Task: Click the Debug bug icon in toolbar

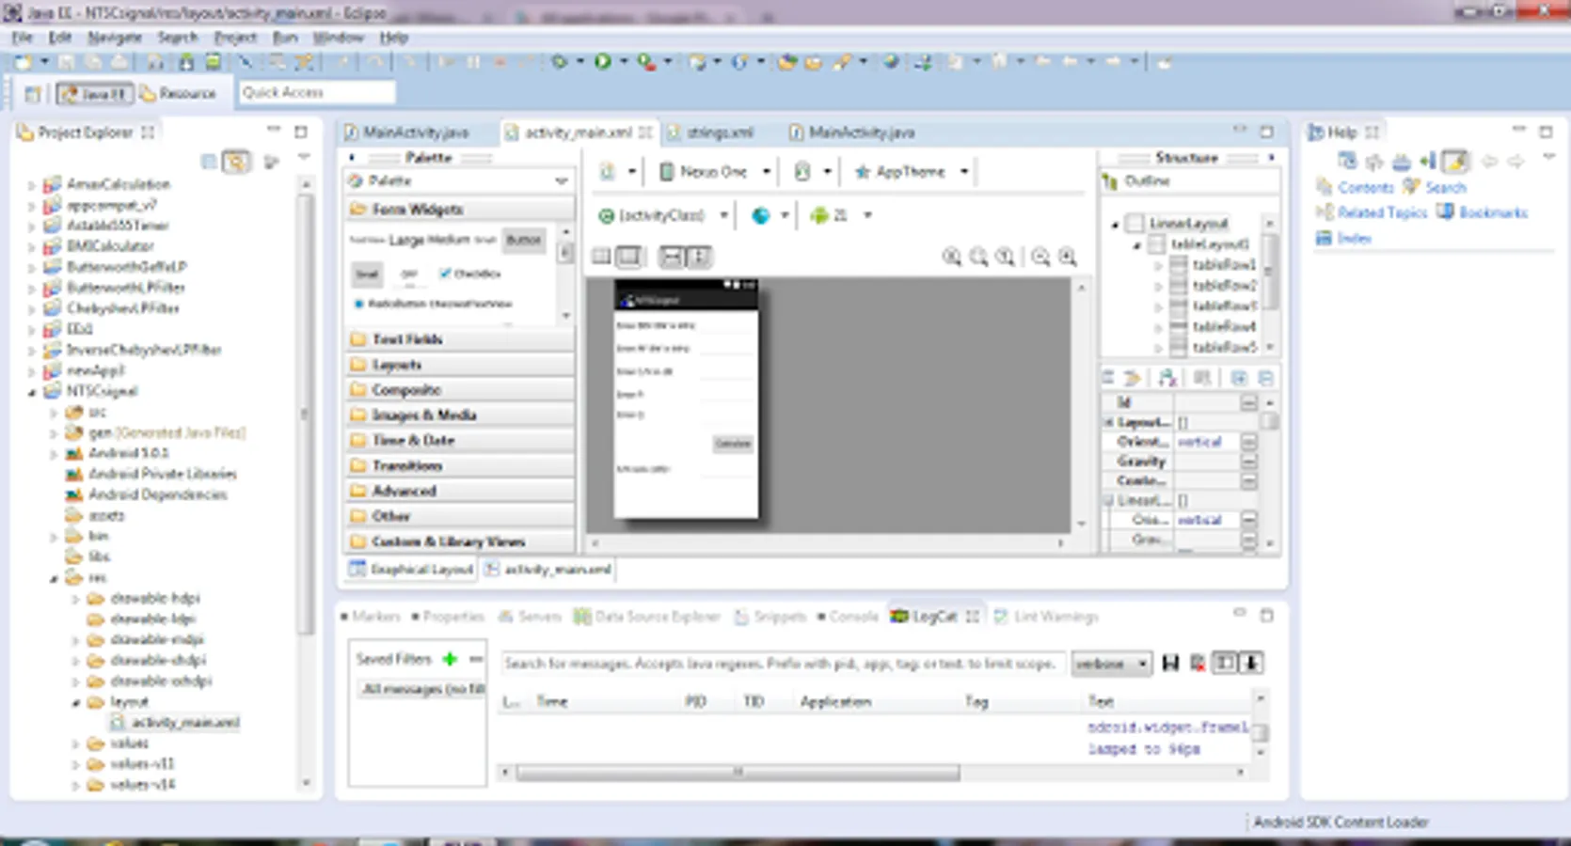Action: click(560, 62)
